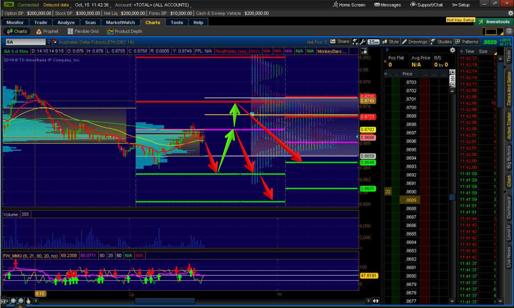Open the Times And Sales side tab
Screen dimensions: 514x308
(509, 89)
